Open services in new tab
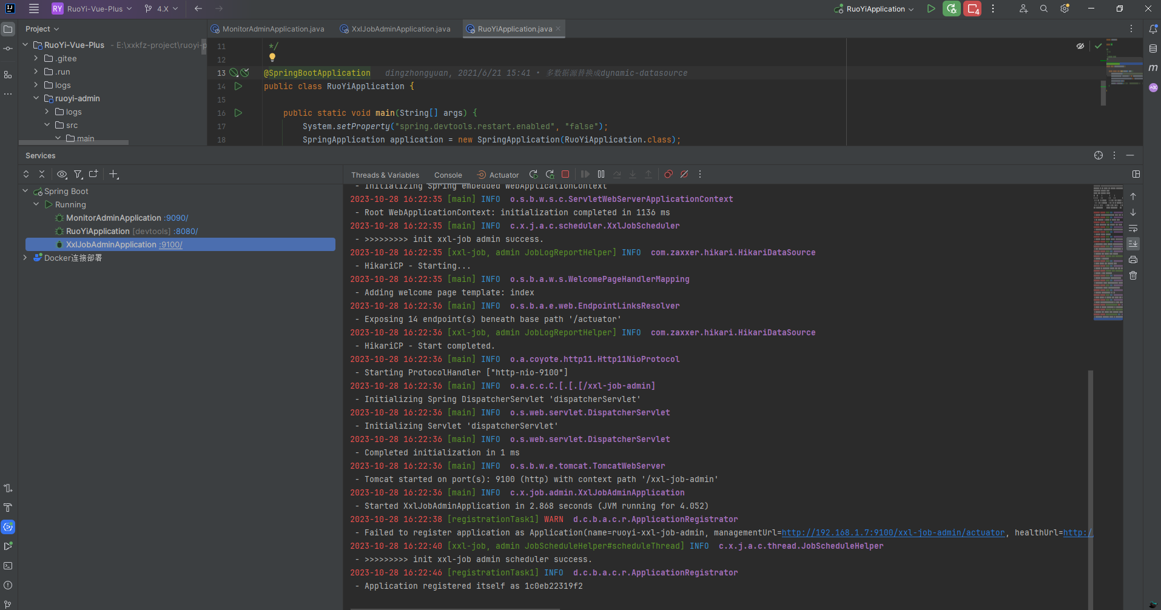The image size is (1161, 610). coord(93,174)
